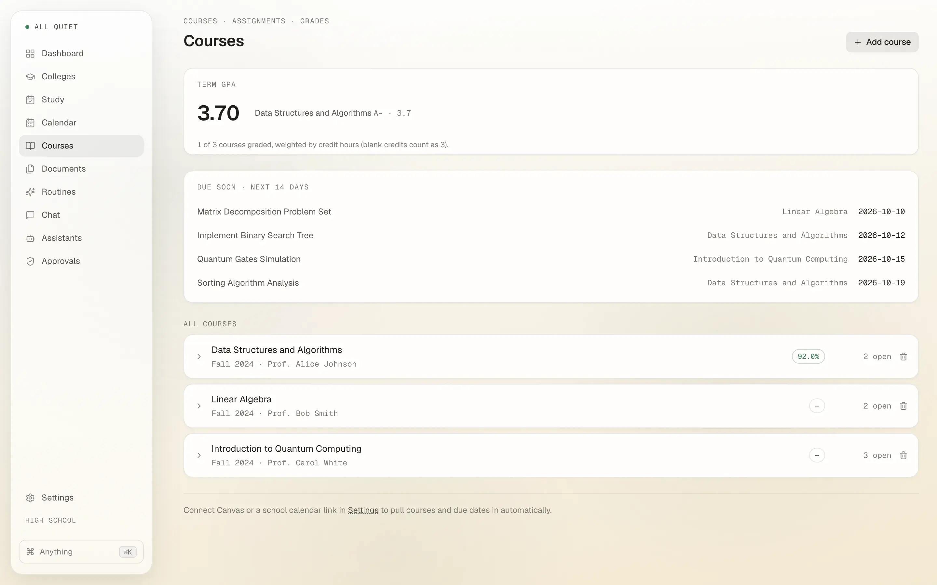Click the Routines sparkle icon

[x=30, y=192]
